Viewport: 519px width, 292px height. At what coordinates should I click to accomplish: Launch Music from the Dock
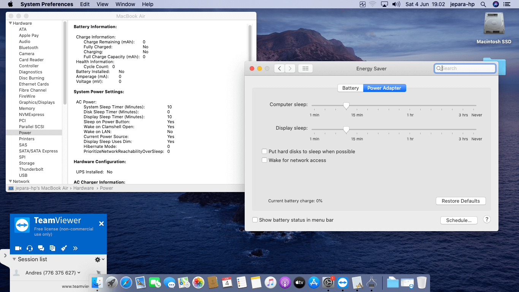click(270, 282)
